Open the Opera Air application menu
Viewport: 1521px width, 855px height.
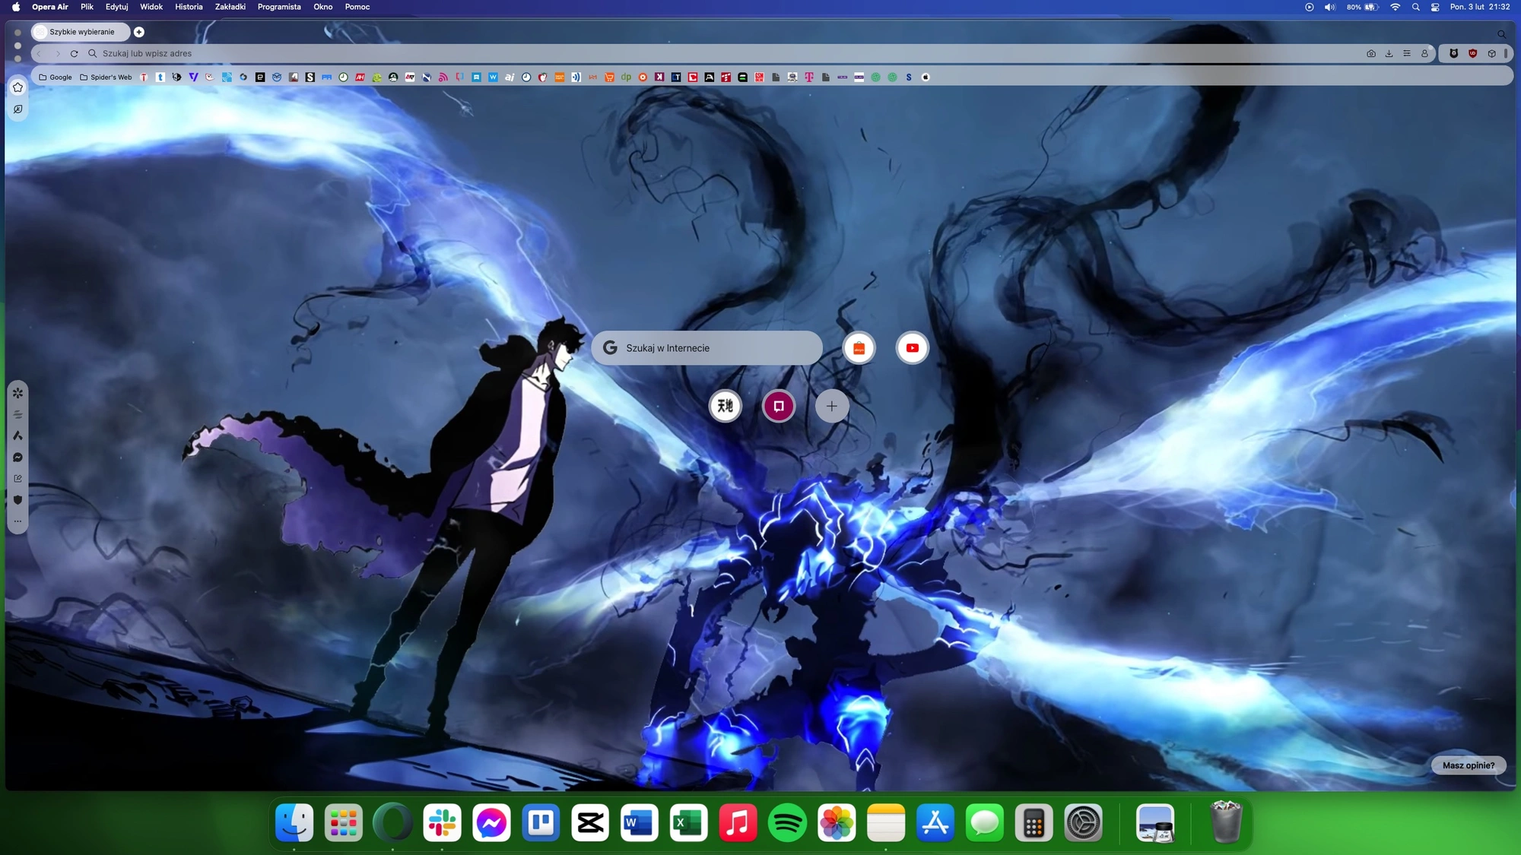[x=50, y=7]
